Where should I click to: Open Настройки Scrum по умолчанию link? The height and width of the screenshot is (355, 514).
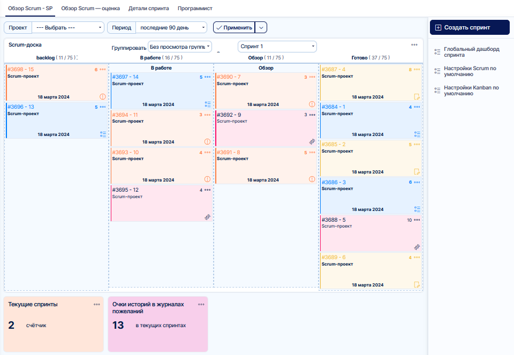pos(470,71)
